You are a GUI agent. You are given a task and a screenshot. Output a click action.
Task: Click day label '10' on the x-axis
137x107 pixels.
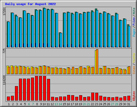[44, 104]
